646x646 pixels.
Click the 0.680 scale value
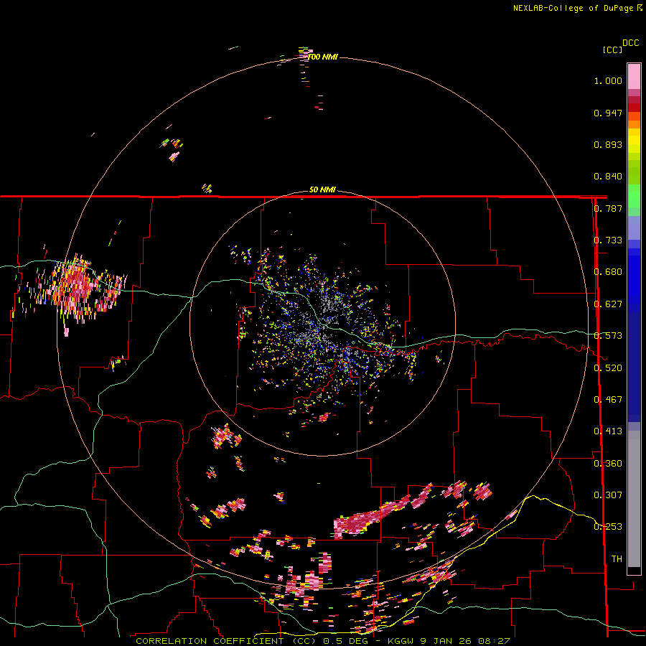point(608,272)
